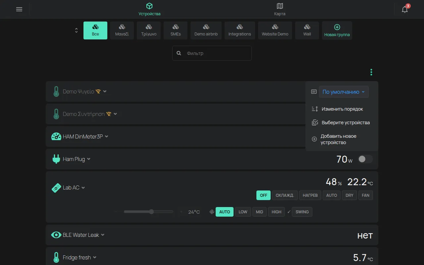This screenshot has height=265, width=424.
Task: Click the Demo Συντήρηση thermometer icon
Action: pyautogui.click(x=56, y=114)
